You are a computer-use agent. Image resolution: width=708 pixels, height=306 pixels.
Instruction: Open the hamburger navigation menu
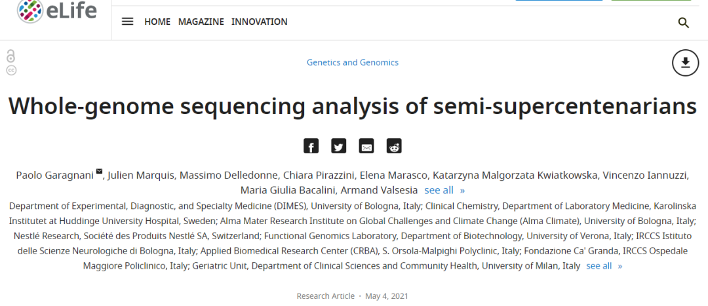(128, 22)
